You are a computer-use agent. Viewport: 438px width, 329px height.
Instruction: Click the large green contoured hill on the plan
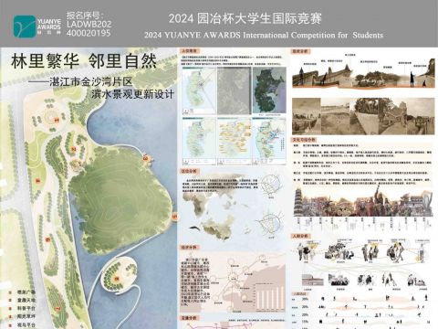click(120, 201)
